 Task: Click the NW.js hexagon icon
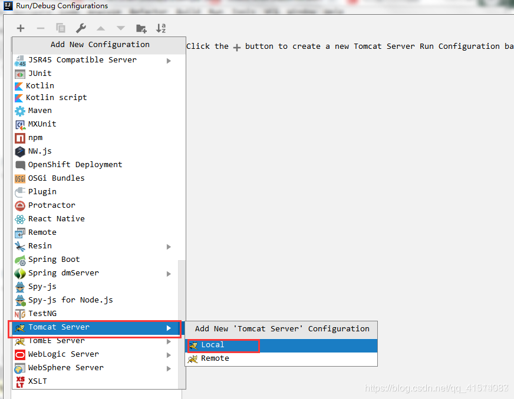[x=20, y=152]
